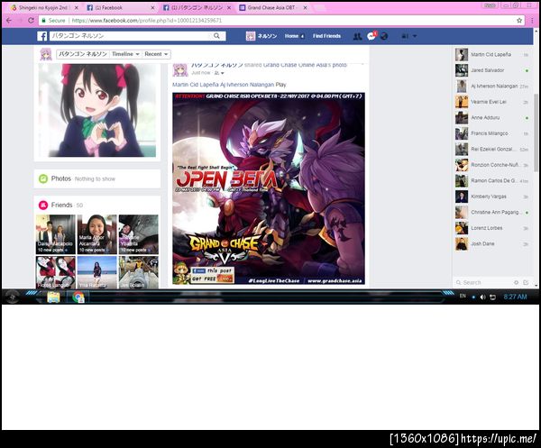Open chat with Kimberly Vargas
The image size is (541, 448).
(x=492, y=197)
